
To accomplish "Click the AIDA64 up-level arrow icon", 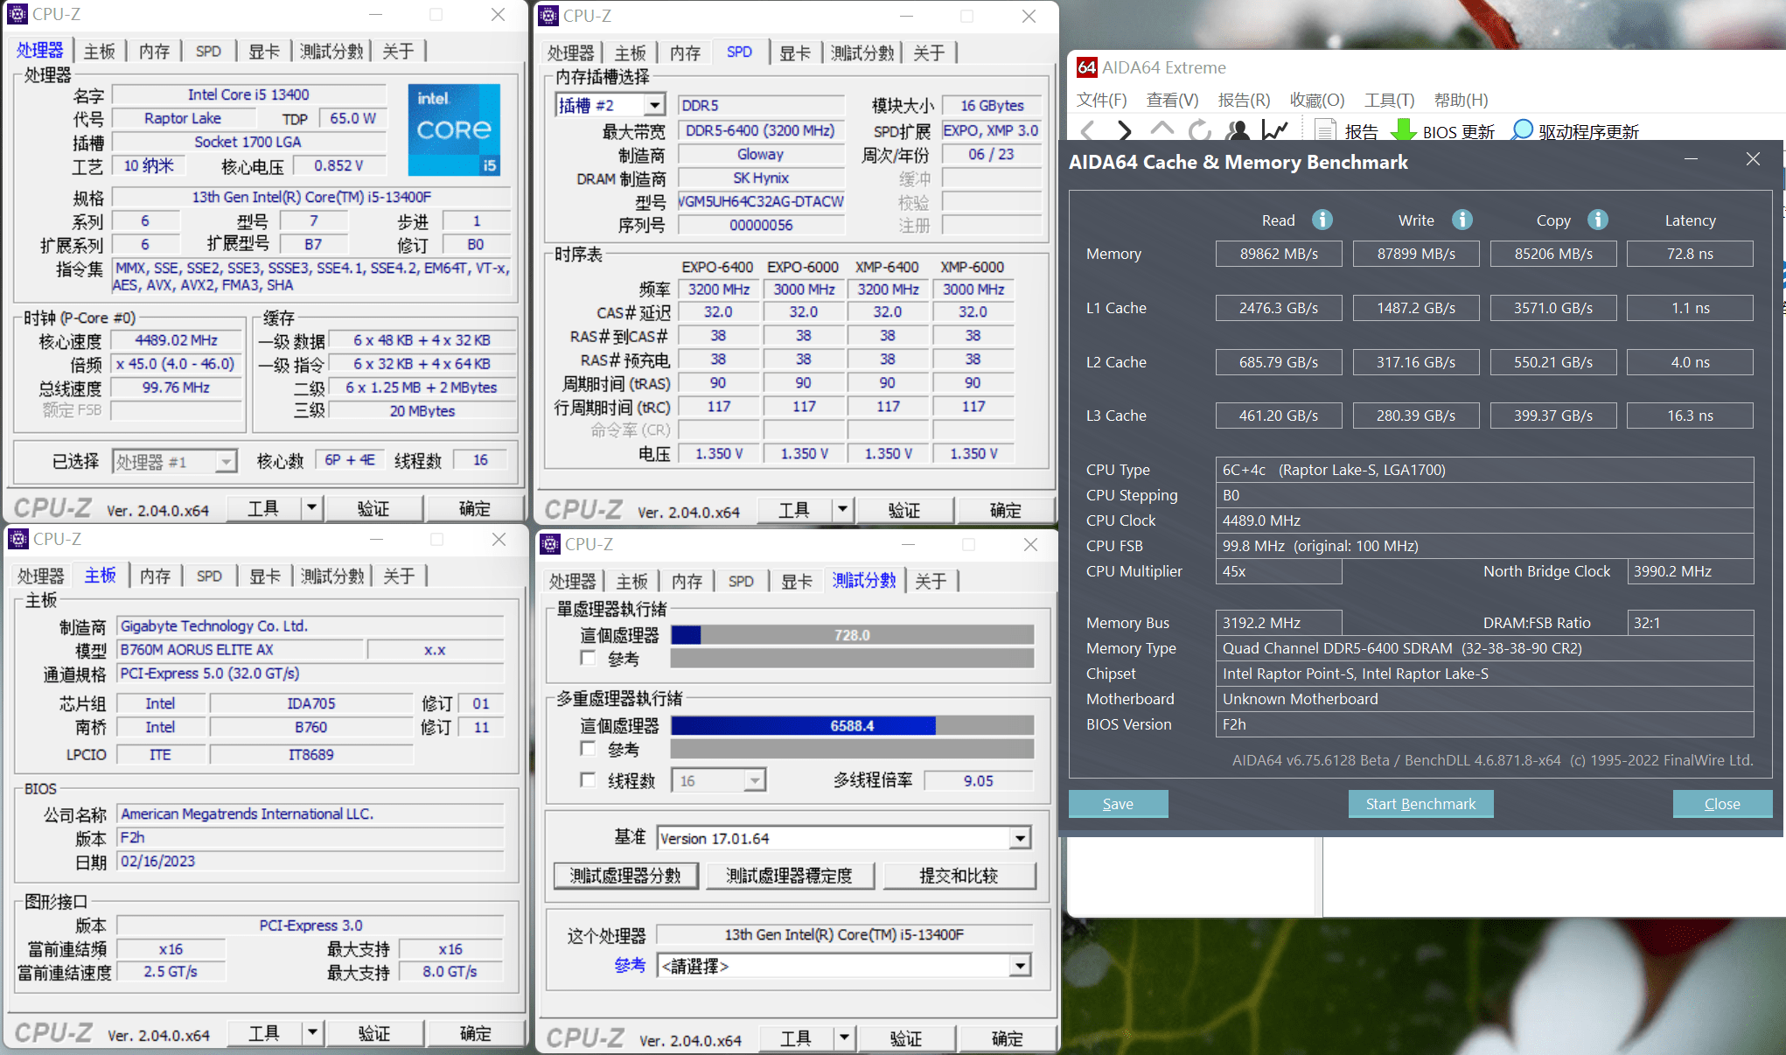I will click(1162, 129).
